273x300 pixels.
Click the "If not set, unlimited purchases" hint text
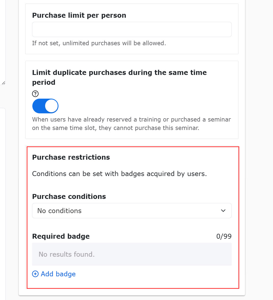(99, 43)
